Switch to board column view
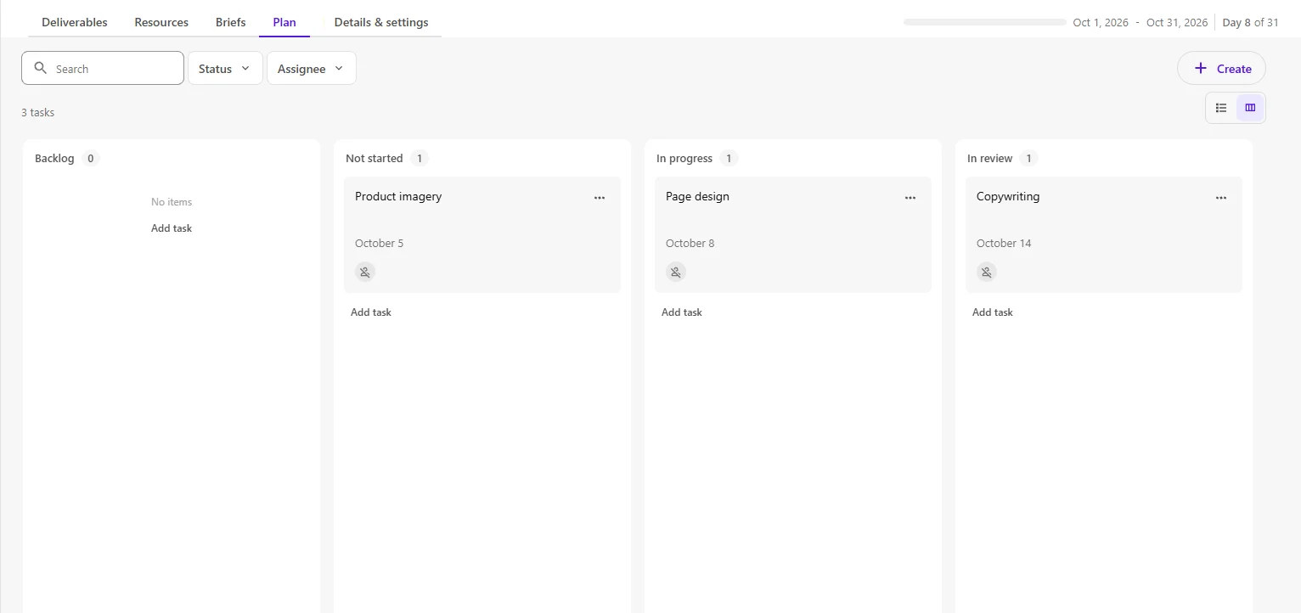The image size is (1301, 613). pyautogui.click(x=1250, y=108)
